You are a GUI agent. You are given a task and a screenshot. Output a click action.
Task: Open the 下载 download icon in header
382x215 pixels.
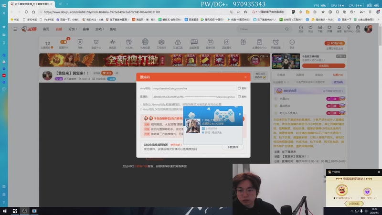click(x=320, y=28)
